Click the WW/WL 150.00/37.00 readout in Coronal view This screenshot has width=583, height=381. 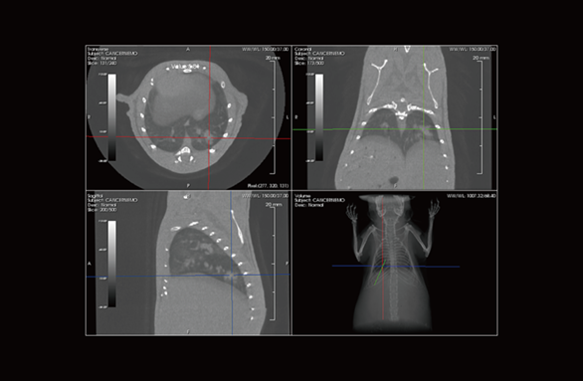tap(473, 49)
